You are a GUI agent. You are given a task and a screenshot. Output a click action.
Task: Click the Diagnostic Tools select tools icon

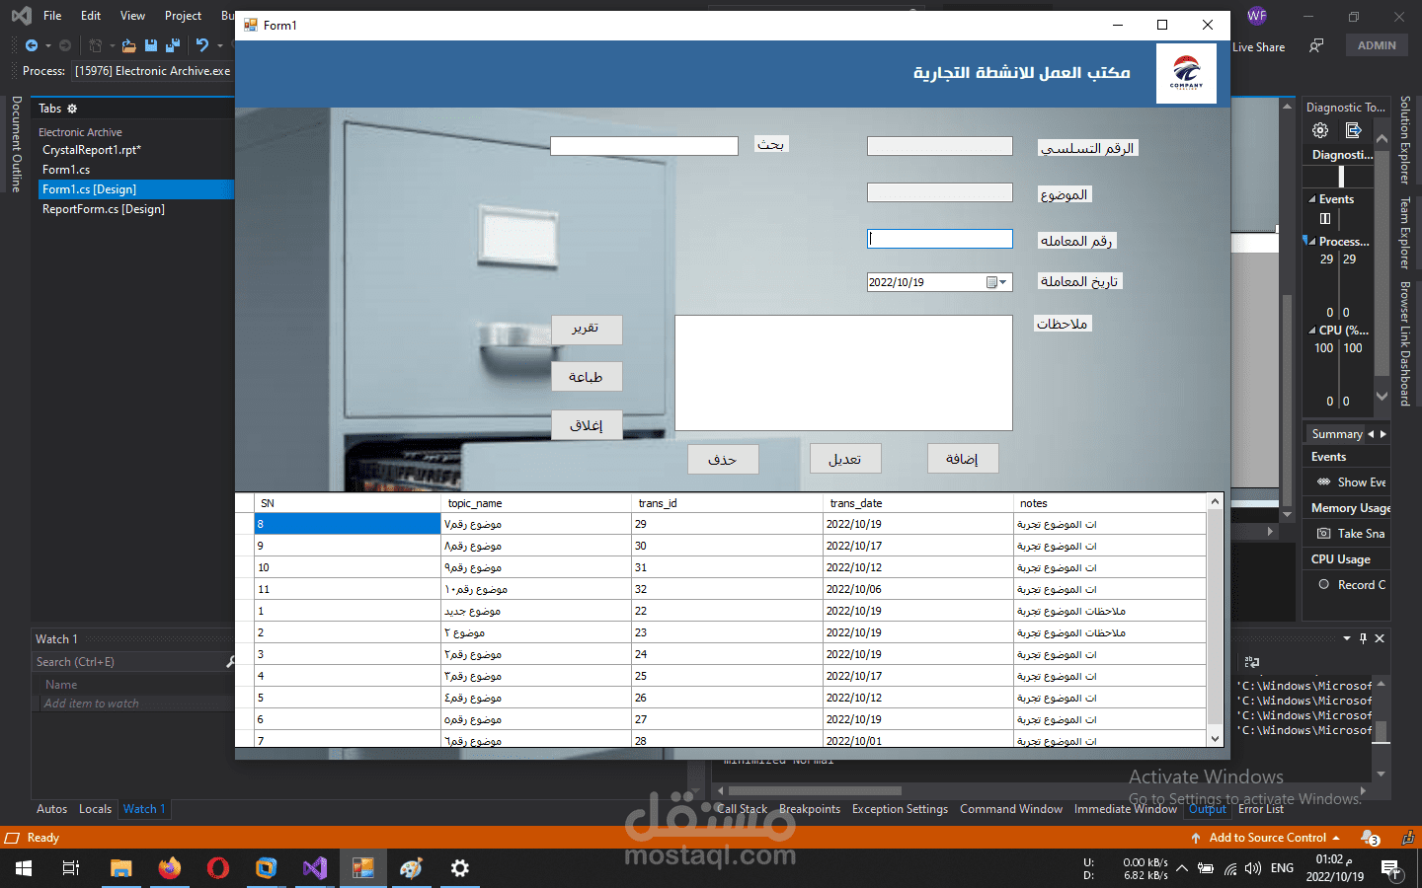pyautogui.click(x=1354, y=130)
